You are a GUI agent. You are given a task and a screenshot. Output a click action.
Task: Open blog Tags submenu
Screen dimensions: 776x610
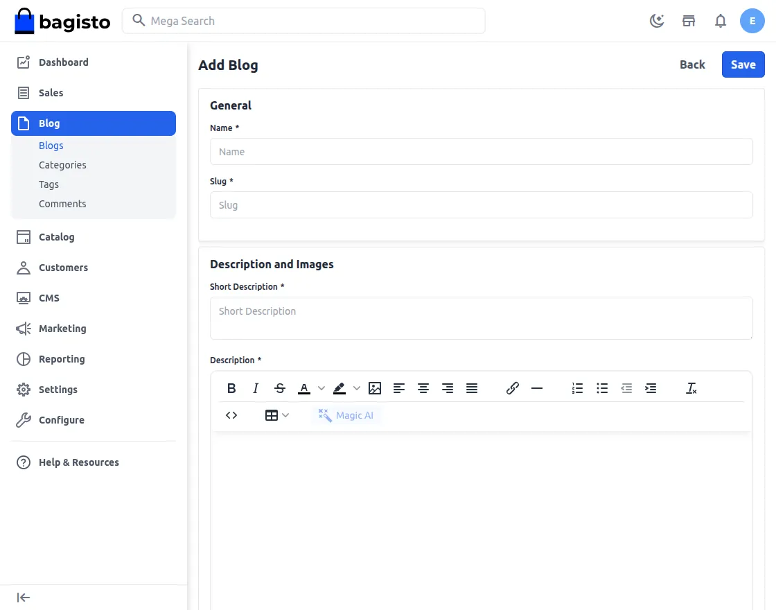coord(48,184)
